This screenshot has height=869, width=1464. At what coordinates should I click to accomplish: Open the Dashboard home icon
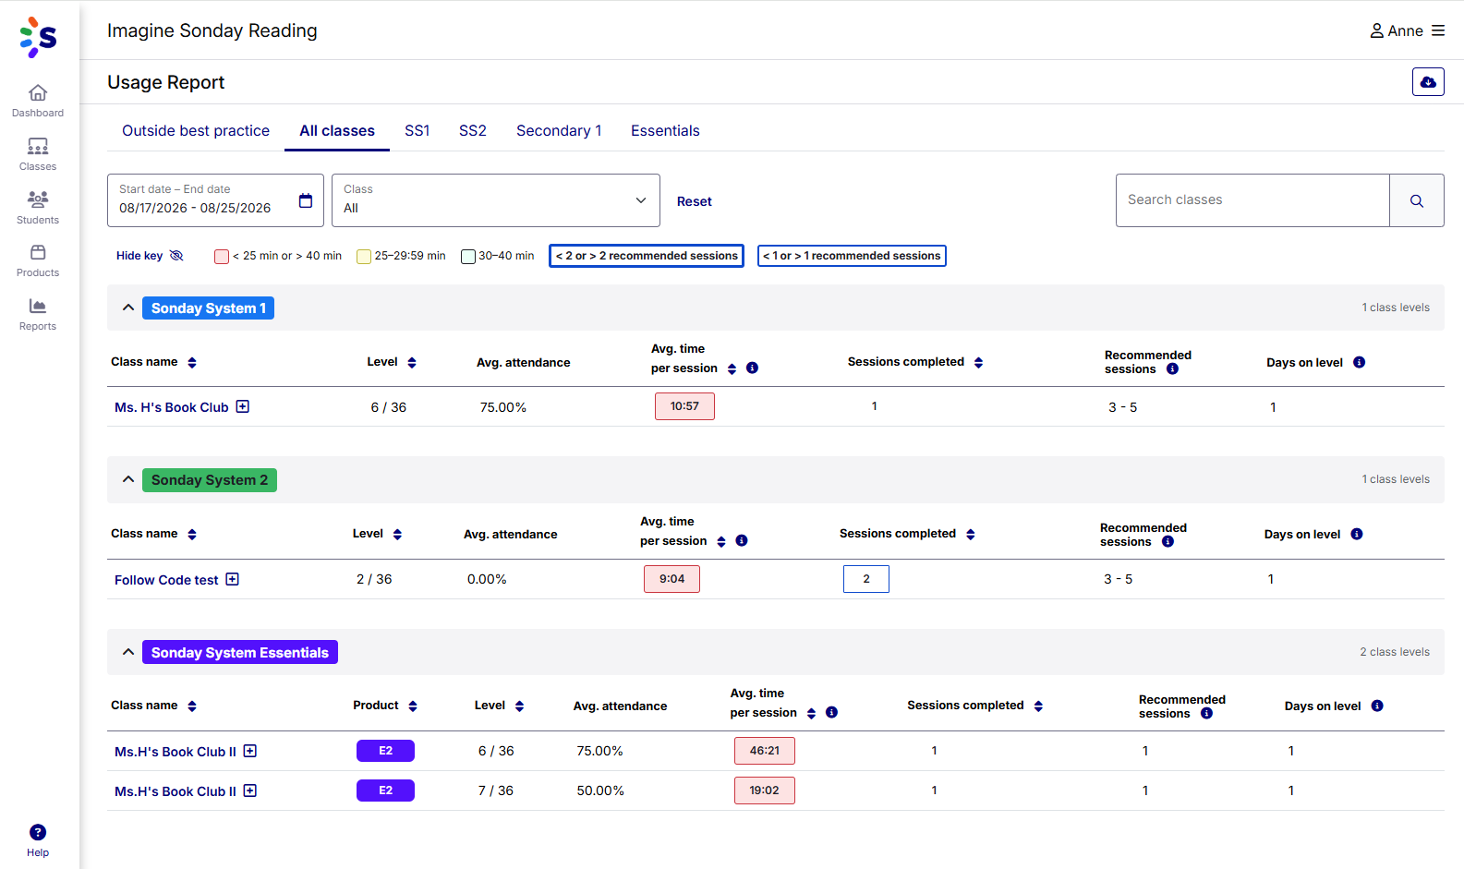click(x=38, y=92)
